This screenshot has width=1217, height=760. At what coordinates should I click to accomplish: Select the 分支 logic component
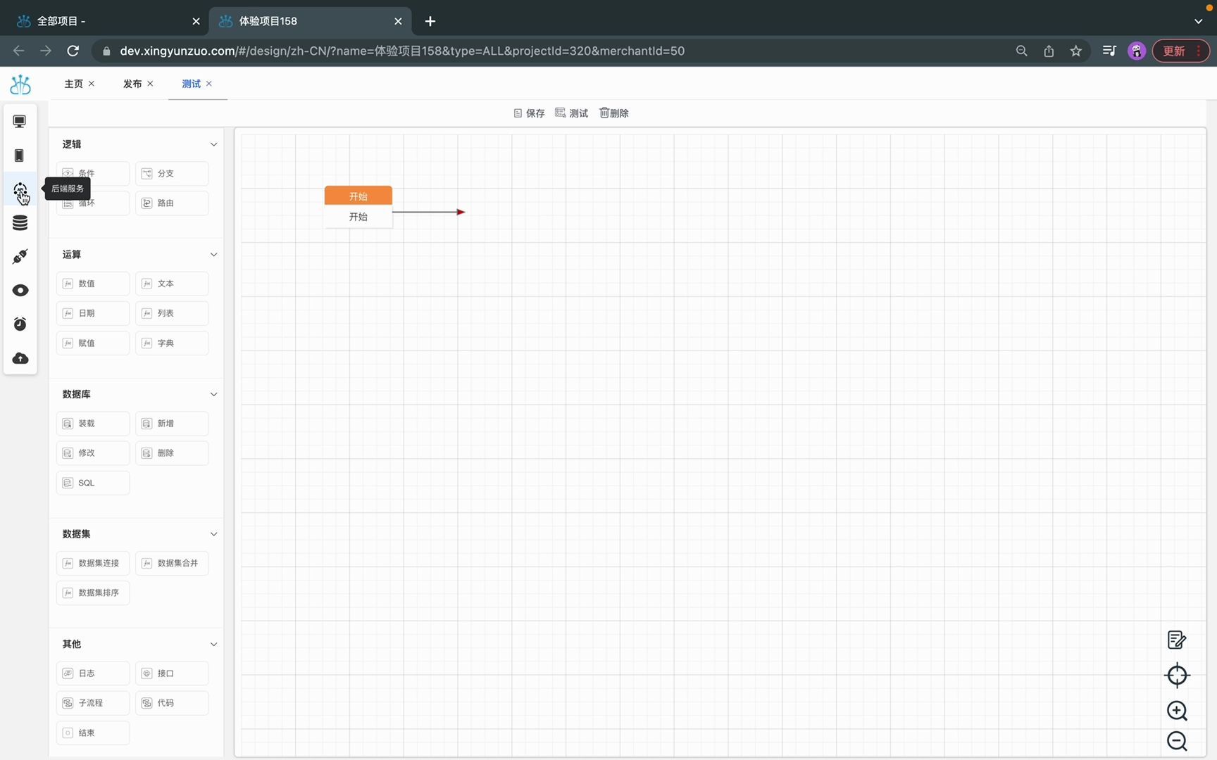tap(172, 174)
